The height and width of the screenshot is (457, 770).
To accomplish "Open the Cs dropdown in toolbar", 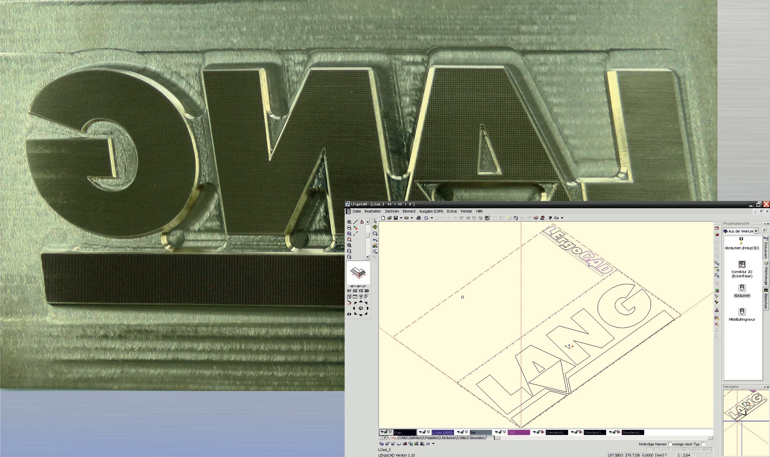I will pos(562,218).
